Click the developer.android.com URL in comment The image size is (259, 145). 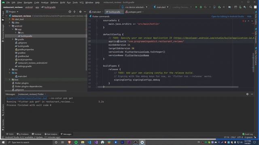coord(214,38)
